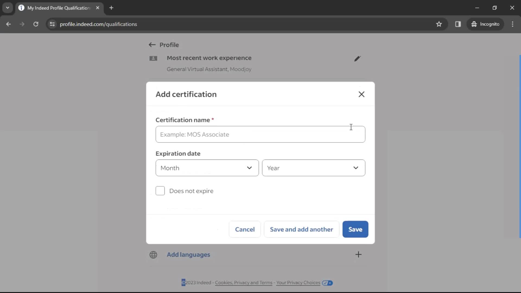521x293 pixels.
Task: Click the browser extensions icon in toolbar
Action: point(458,24)
